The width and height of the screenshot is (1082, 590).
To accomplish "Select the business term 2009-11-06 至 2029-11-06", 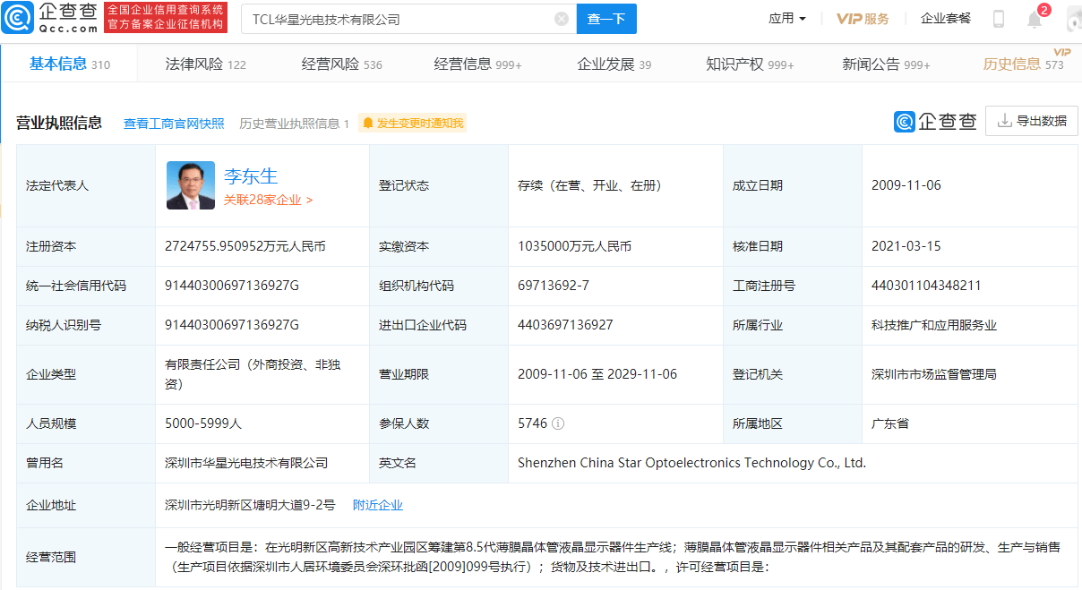I will coord(597,374).
